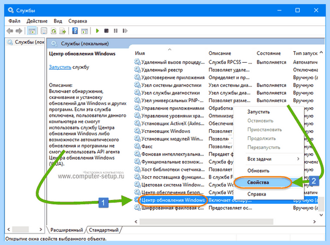The height and width of the screenshot is (245, 330).
Task: Click gear icon of Узел системы диагностики
Action: tap(137, 85)
